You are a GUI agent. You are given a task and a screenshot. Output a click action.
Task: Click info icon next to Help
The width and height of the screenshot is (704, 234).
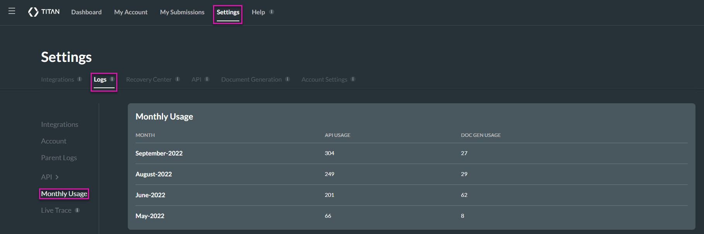coord(272,12)
